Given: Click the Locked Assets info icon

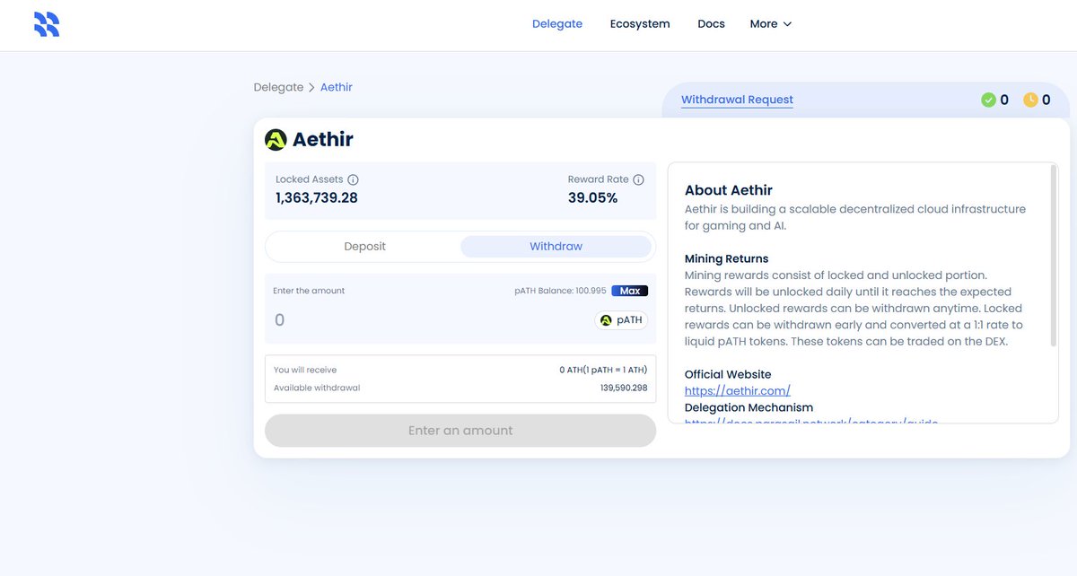Looking at the screenshot, I should pos(353,179).
